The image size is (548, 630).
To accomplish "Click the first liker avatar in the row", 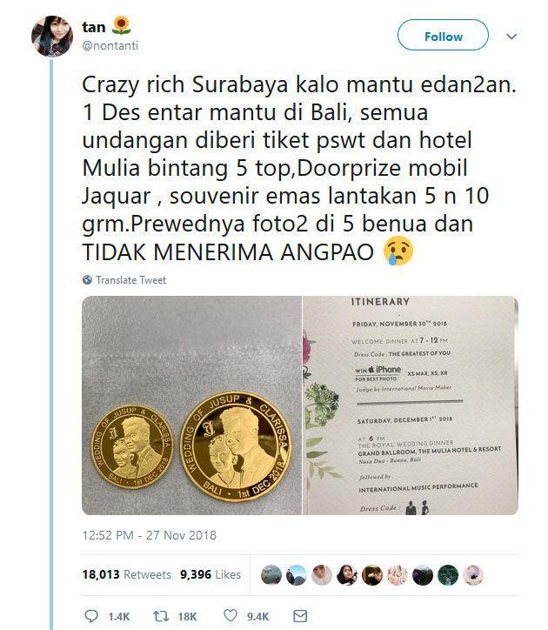I will (x=271, y=575).
